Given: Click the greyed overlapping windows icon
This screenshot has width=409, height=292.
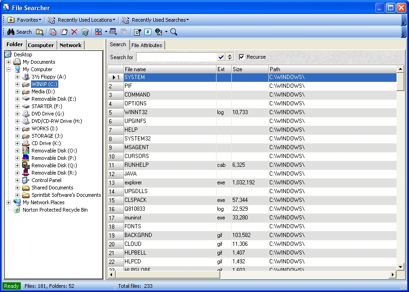Looking at the screenshot, I should click(x=124, y=32).
